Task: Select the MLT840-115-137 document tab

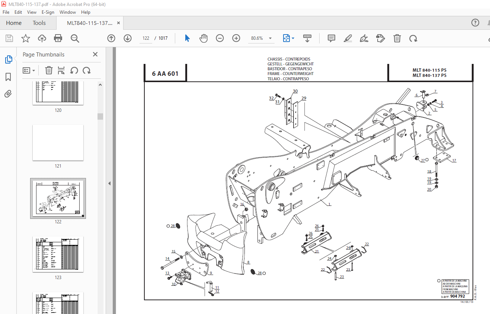Action: (x=90, y=23)
